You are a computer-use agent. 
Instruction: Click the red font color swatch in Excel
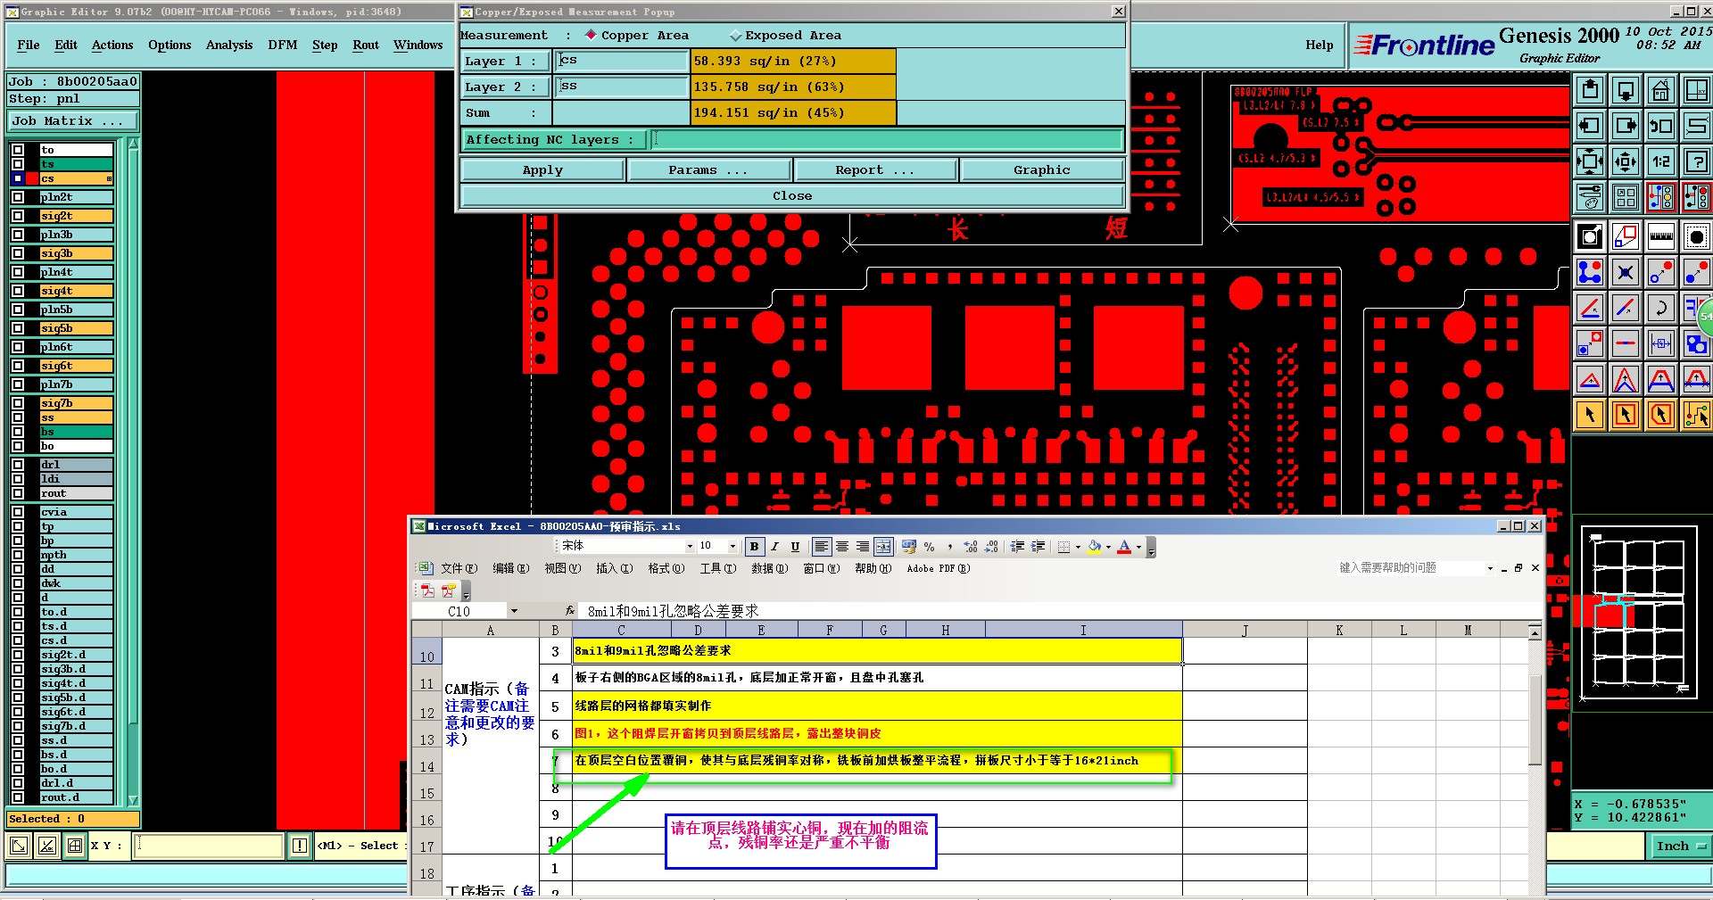coord(1125,546)
